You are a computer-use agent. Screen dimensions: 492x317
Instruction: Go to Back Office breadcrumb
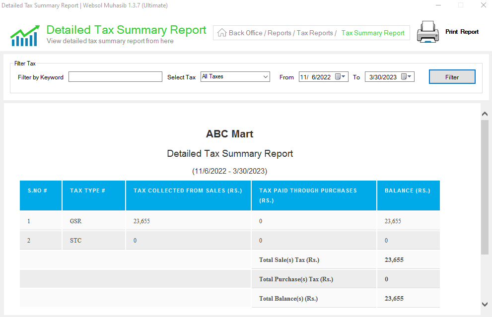245,33
